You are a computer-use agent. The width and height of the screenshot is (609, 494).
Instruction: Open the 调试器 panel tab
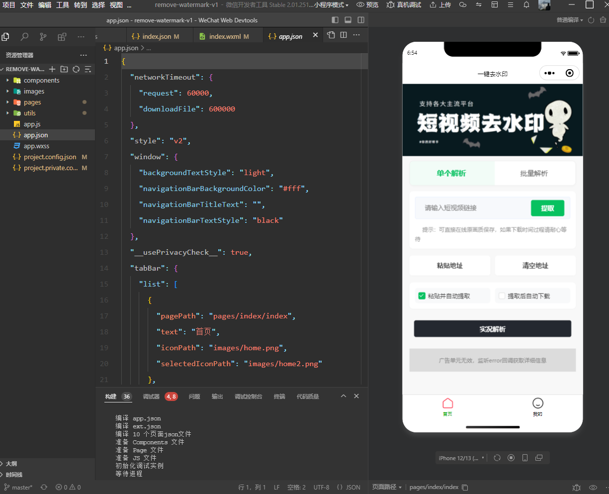pos(151,396)
